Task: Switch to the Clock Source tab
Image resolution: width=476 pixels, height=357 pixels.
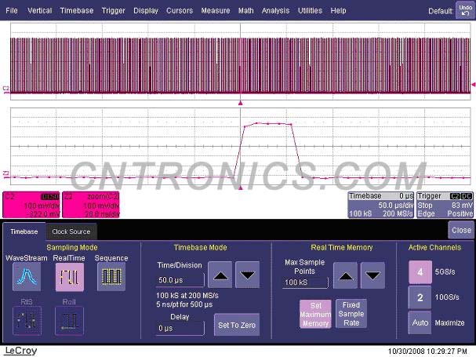Action: point(71,231)
